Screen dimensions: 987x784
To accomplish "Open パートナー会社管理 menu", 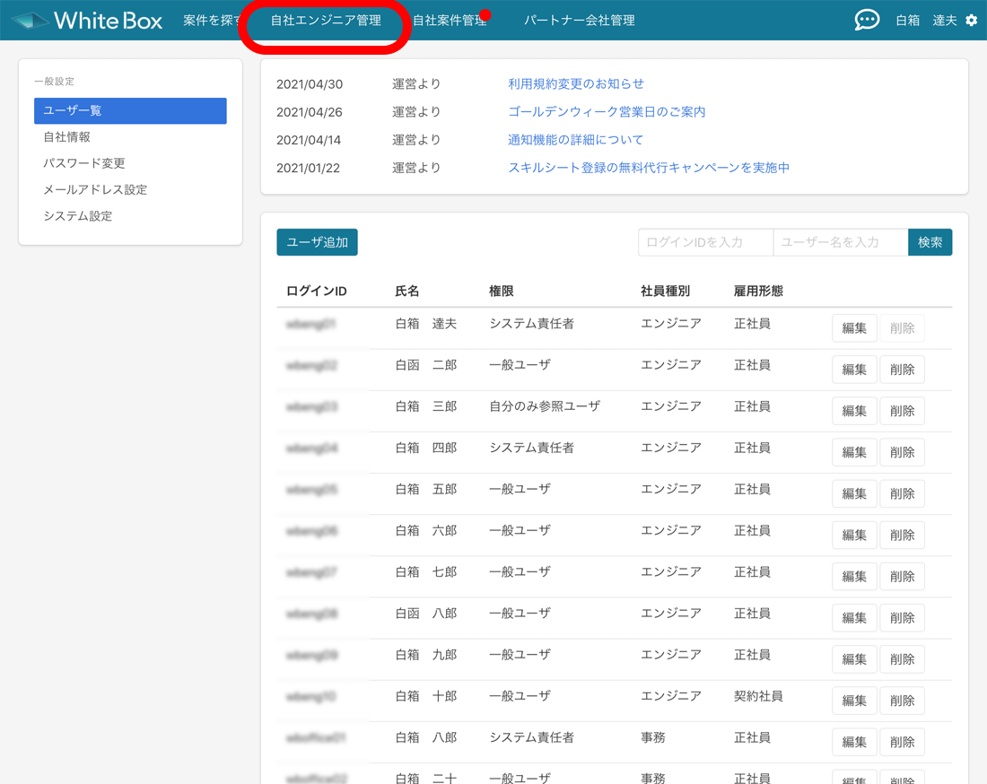I will [579, 20].
